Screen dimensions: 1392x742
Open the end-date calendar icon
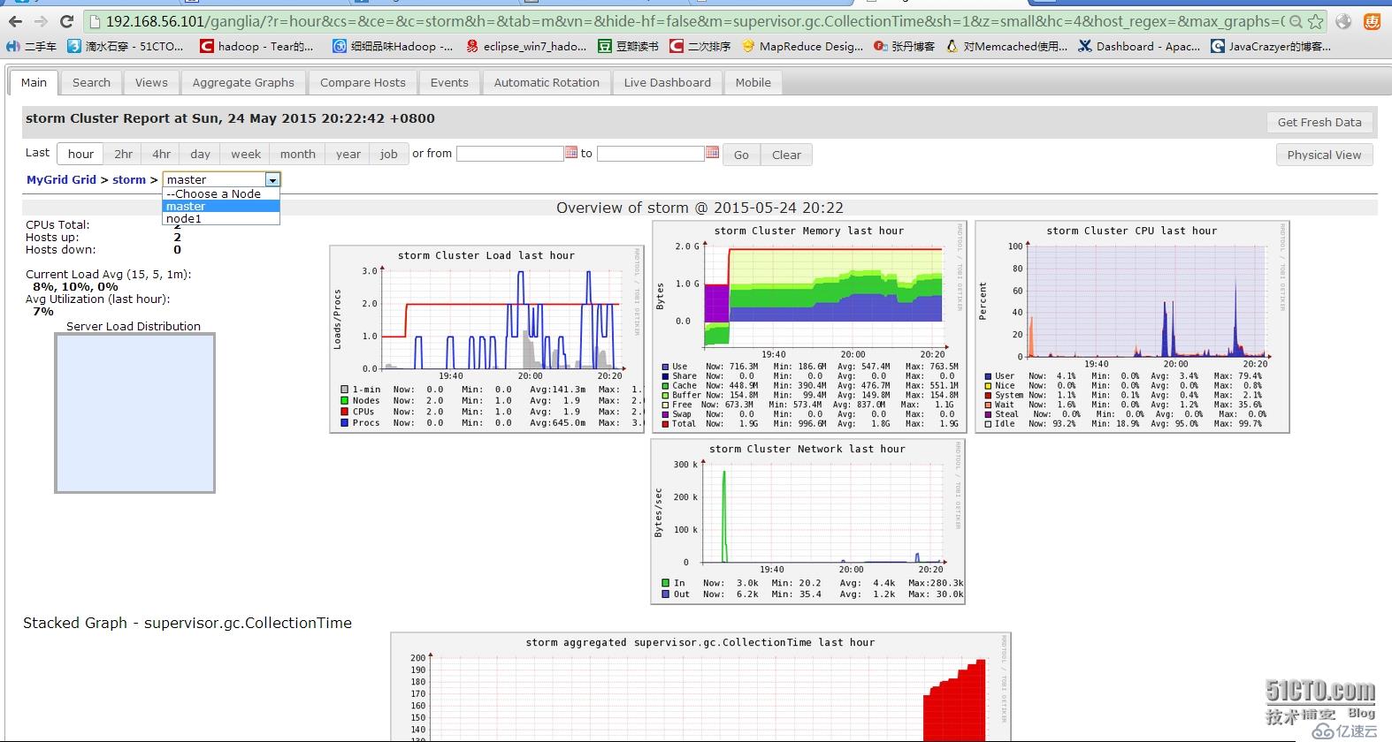pyautogui.click(x=712, y=153)
